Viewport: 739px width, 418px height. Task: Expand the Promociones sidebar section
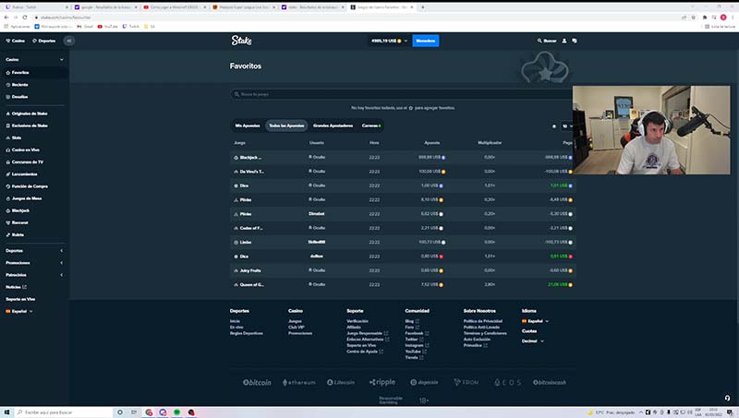pyautogui.click(x=61, y=263)
